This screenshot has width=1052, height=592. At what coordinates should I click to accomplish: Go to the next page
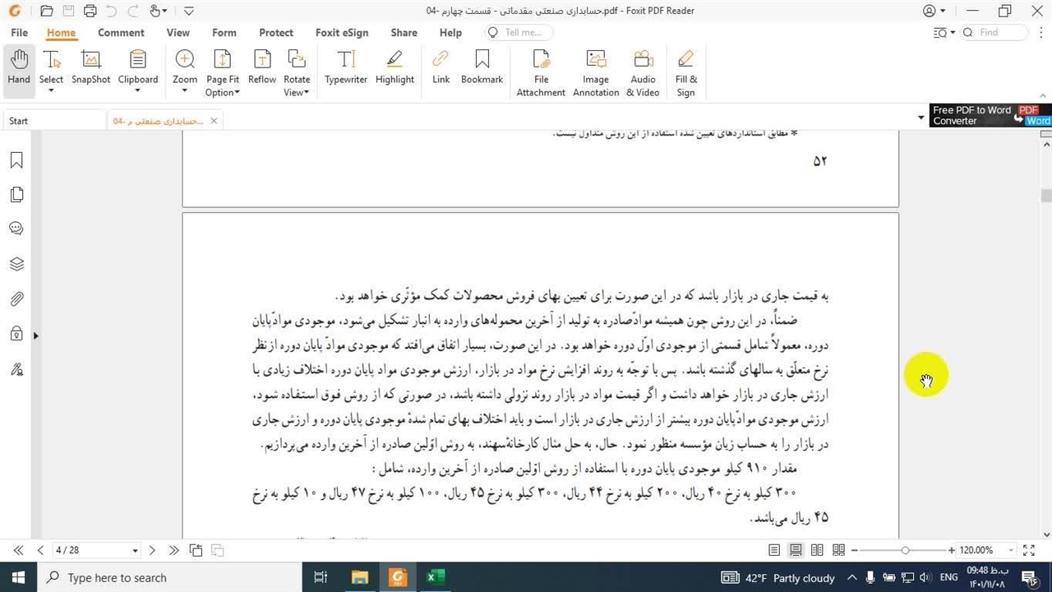[x=152, y=550]
